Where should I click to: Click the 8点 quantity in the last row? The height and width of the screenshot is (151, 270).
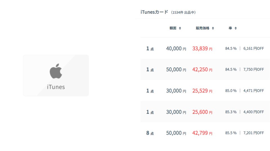(150, 133)
